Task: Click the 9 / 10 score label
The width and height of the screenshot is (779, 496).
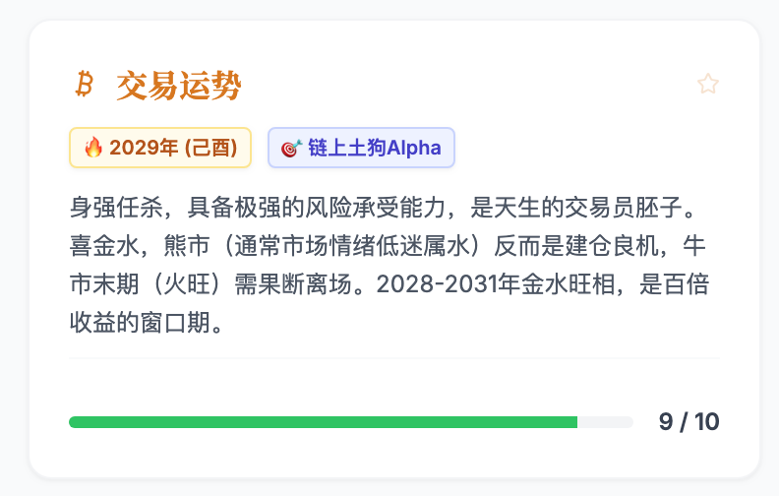Action: tap(689, 422)
